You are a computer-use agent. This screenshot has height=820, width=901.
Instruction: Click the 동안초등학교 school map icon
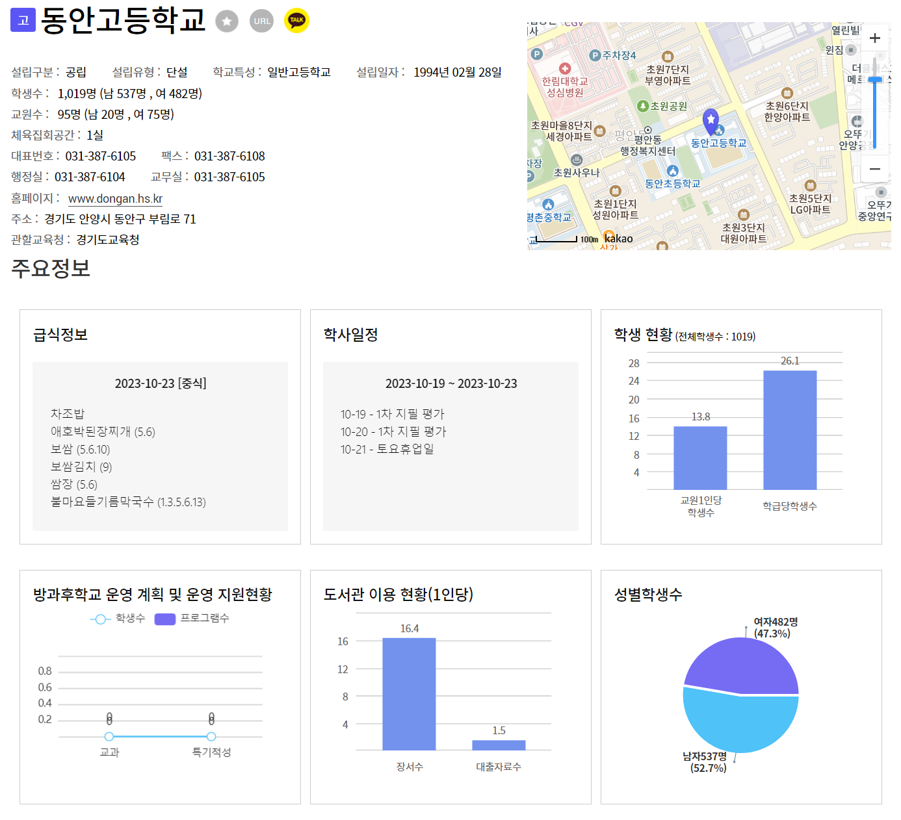[x=672, y=171]
